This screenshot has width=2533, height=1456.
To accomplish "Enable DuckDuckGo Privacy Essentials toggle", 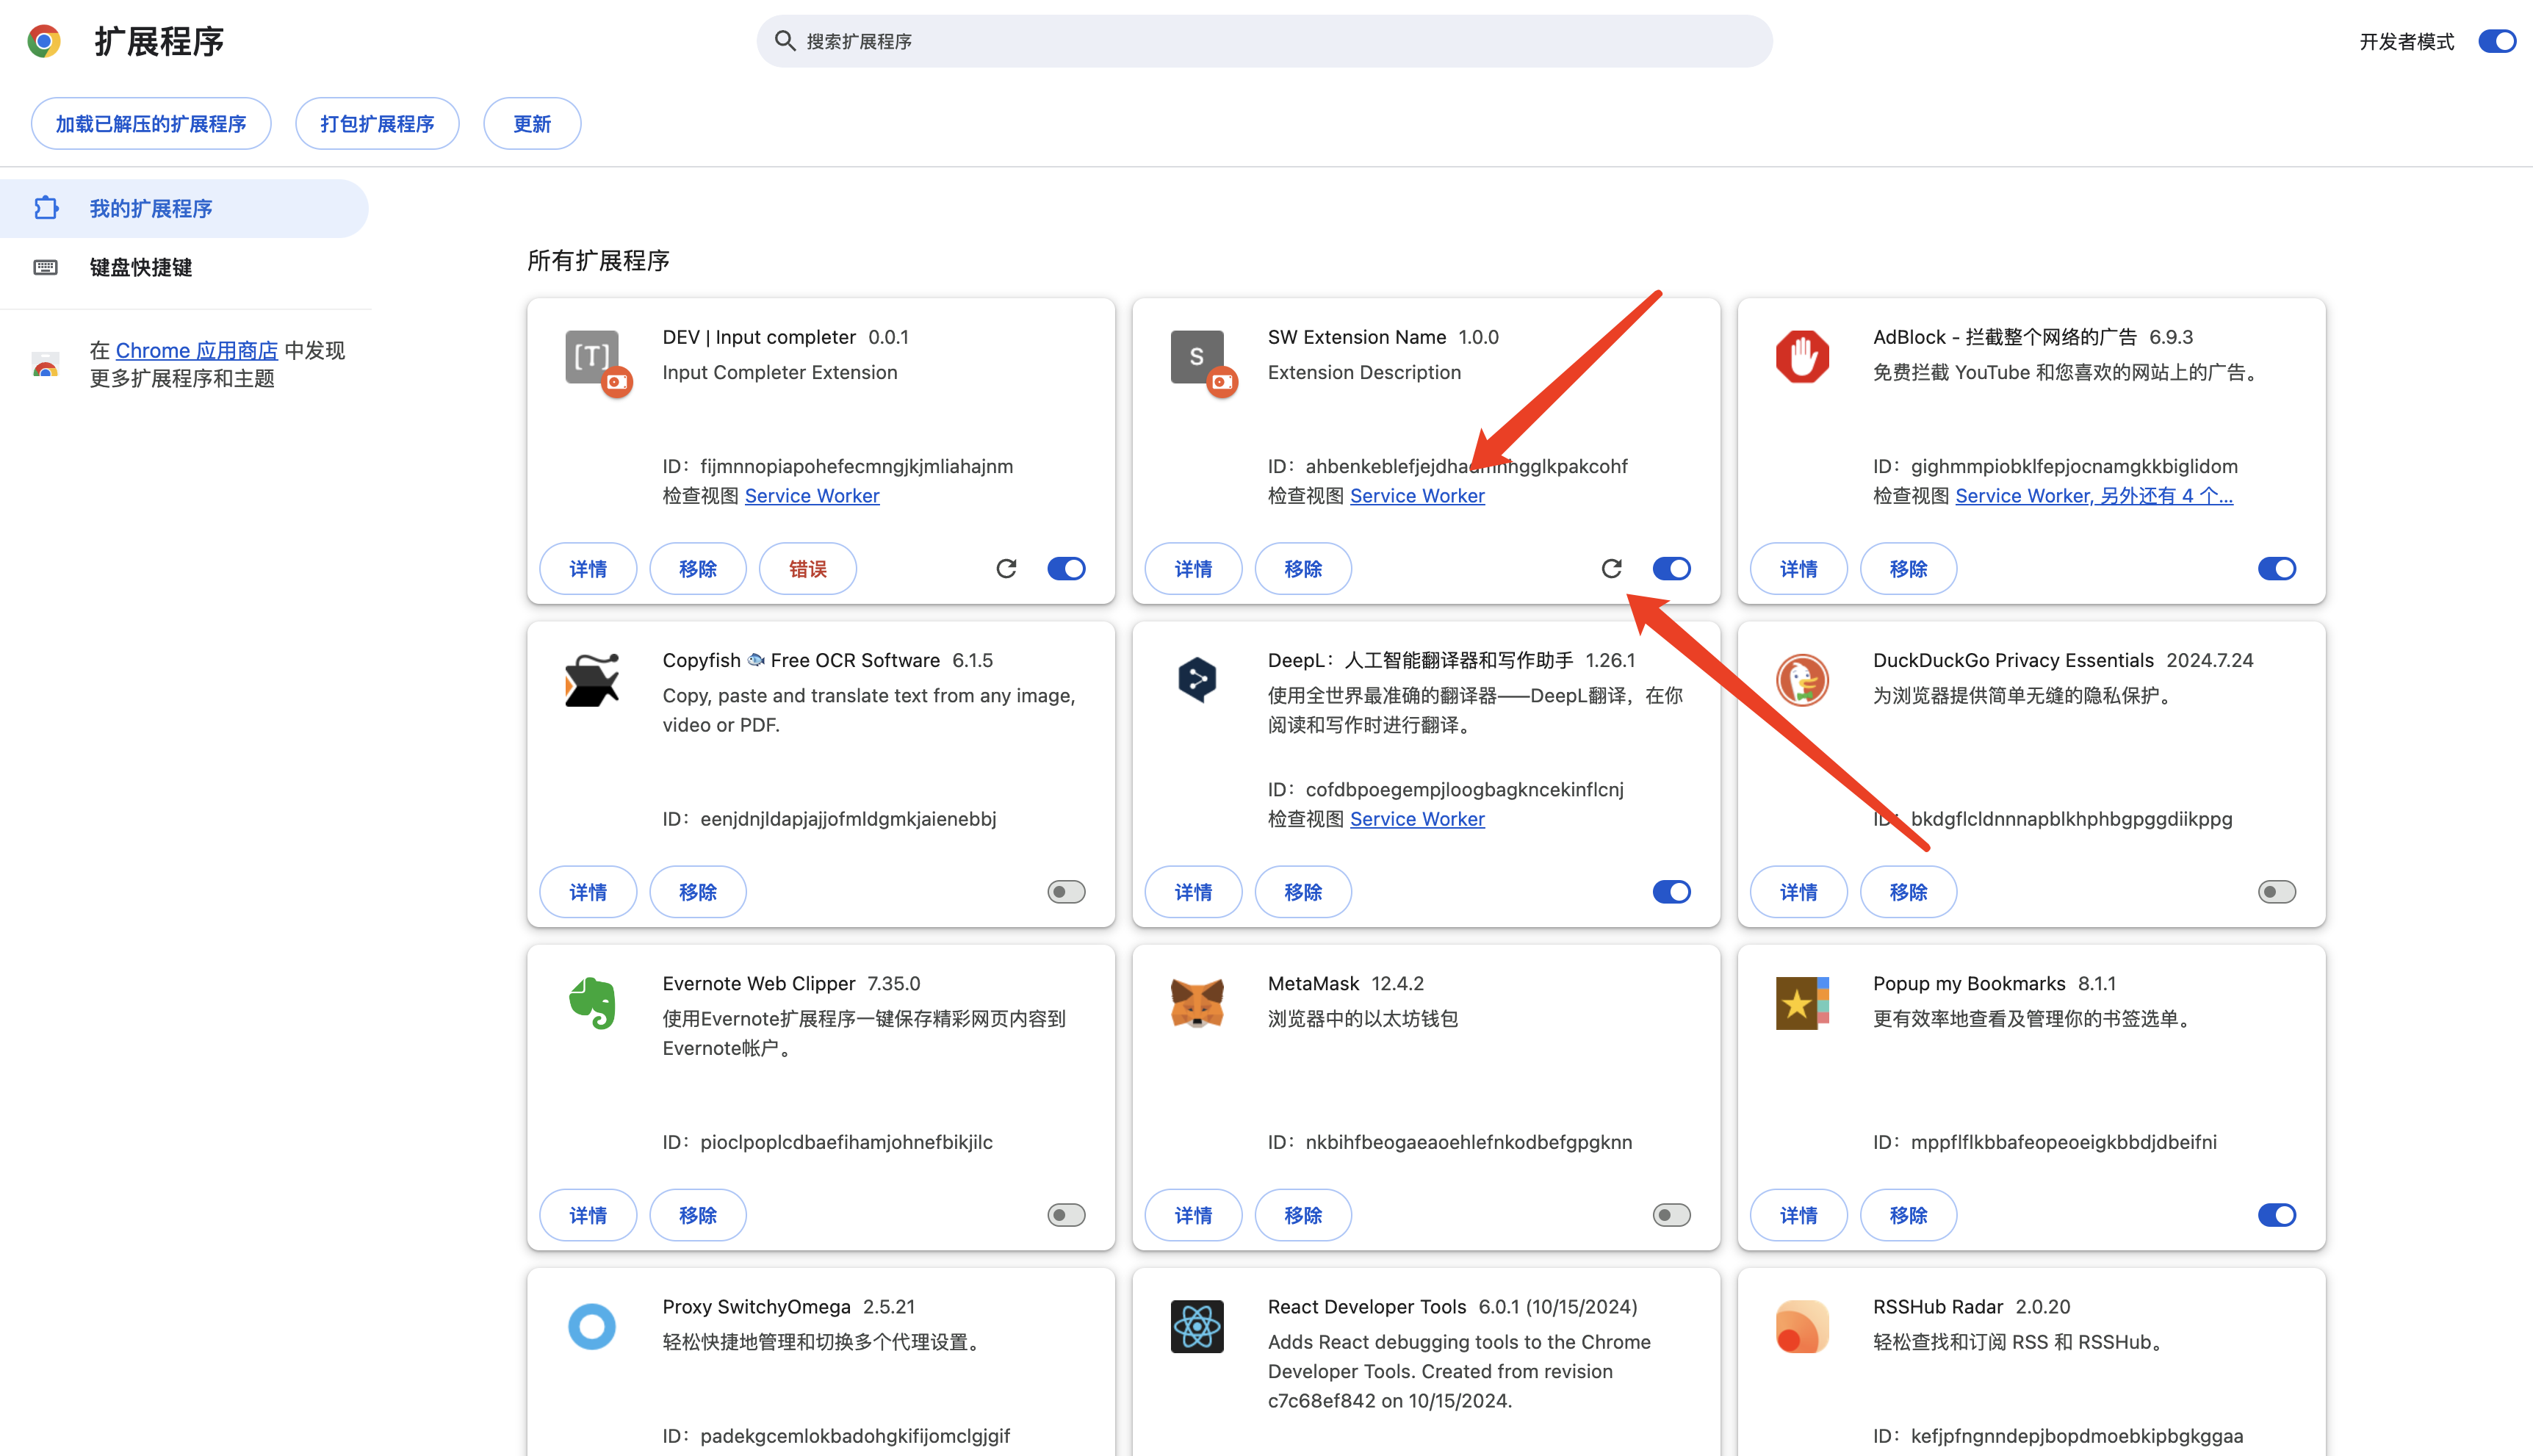I will [2277, 892].
